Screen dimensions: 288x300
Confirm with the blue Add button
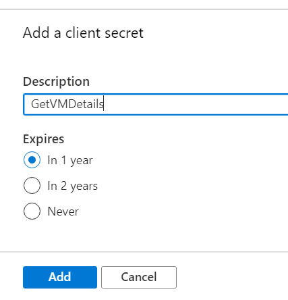coord(60,277)
